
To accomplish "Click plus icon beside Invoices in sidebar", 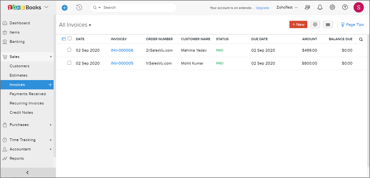I will click(x=50, y=85).
